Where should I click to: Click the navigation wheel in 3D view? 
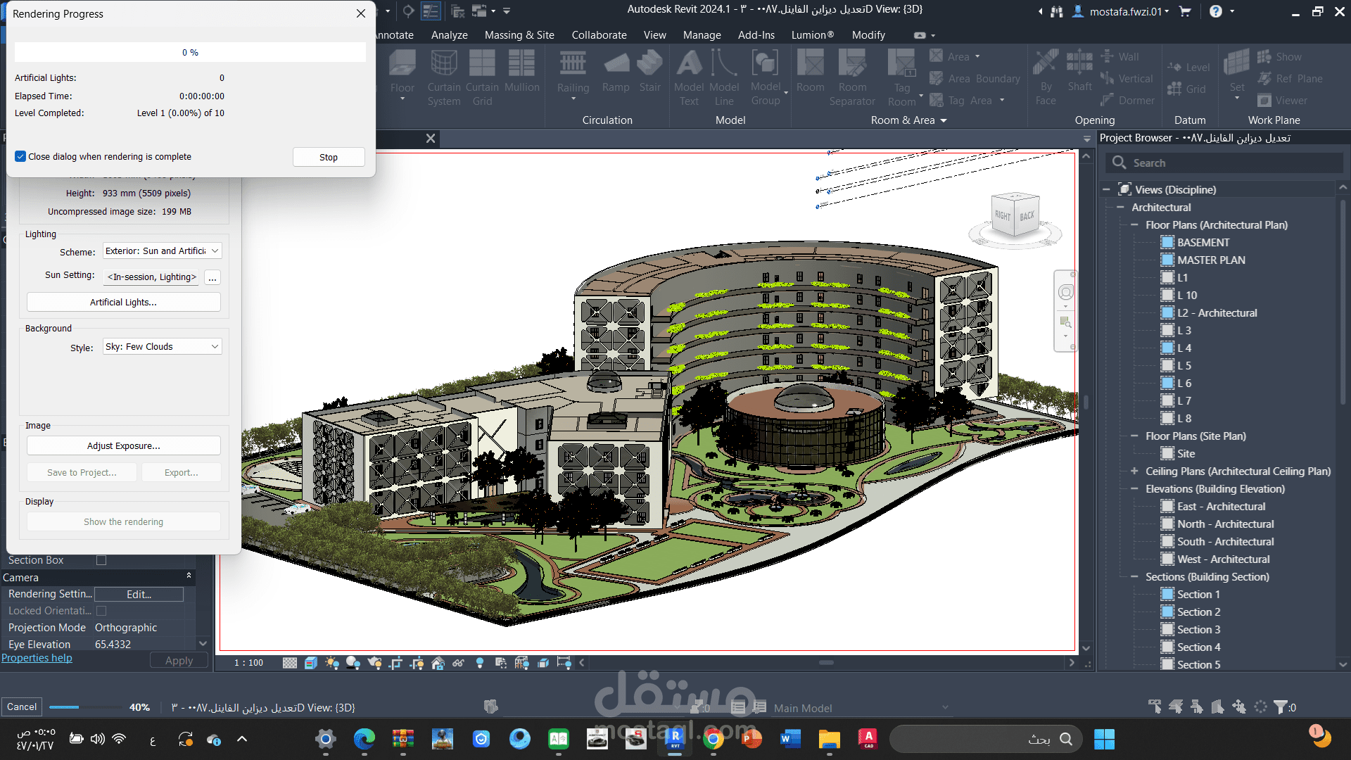tap(1065, 293)
